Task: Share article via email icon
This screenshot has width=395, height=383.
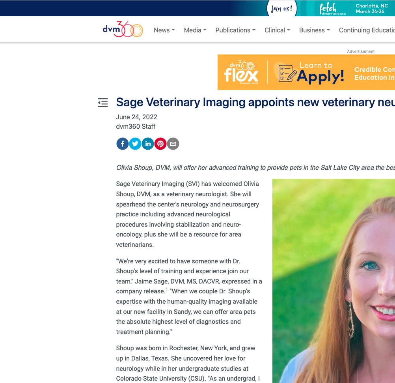Action: 173,144
